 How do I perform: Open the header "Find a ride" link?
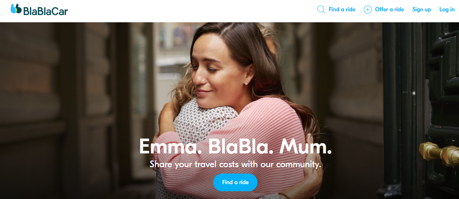pos(342,10)
